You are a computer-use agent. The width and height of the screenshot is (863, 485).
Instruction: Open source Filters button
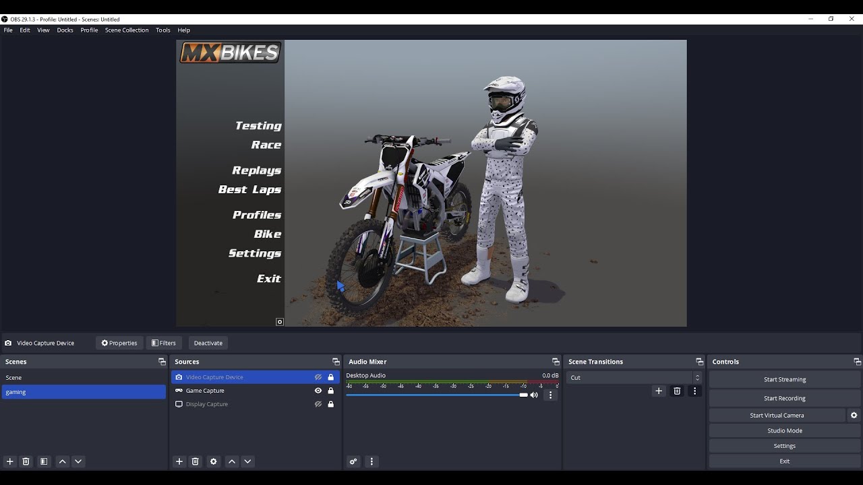click(x=164, y=343)
